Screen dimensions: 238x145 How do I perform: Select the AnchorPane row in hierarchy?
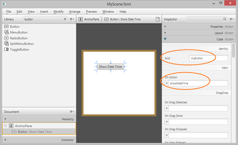pyautogui.click(x=39, y=126)
